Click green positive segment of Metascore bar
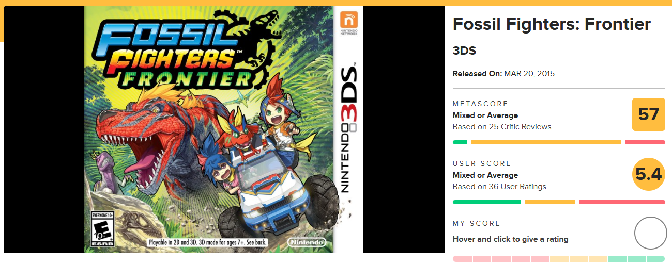Viewport: 672px width, 265px height. [460, 142]
